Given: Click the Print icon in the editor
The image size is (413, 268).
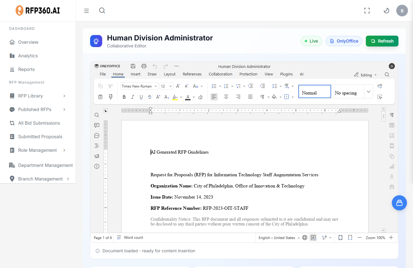Looking at the screenshot, I should tap(144, 66).
